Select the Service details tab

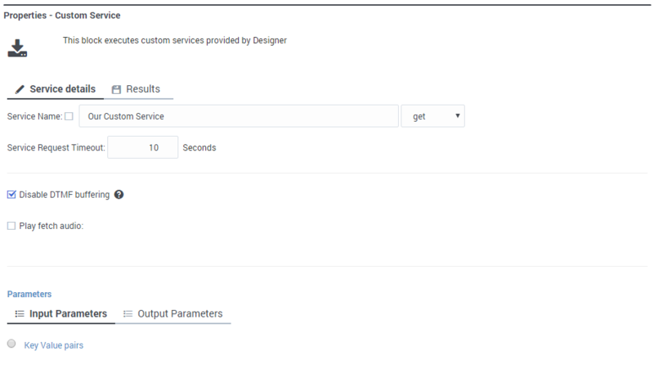(x=56, y=89)
